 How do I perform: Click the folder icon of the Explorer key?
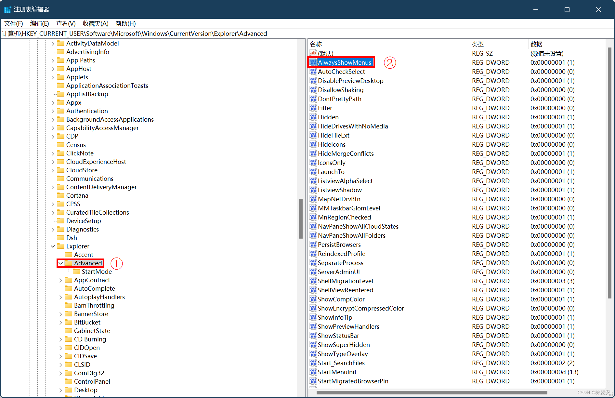(x=61, y=246)
